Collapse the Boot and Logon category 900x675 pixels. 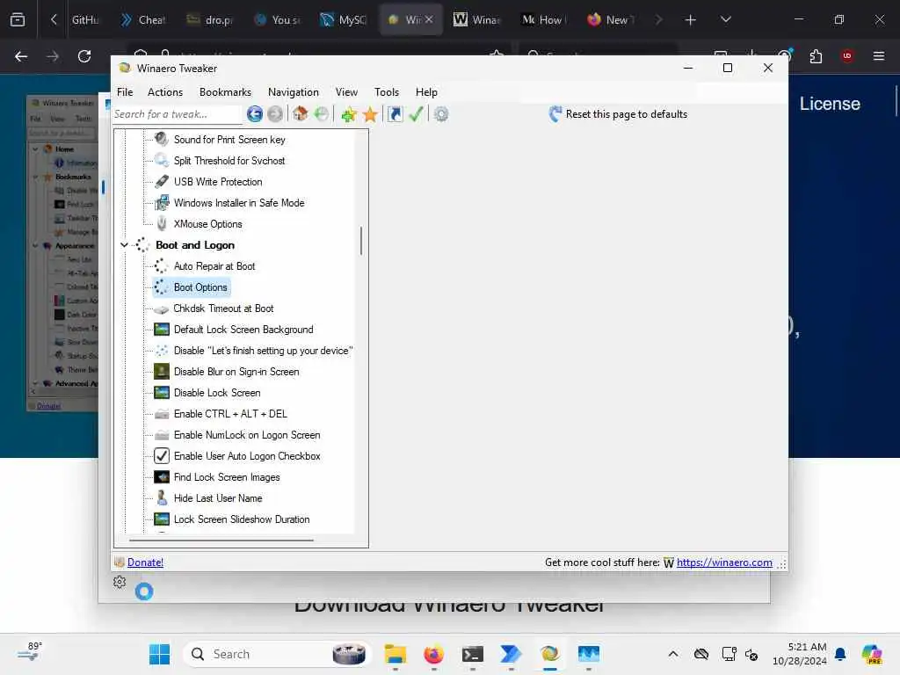[x=124, y=245]
